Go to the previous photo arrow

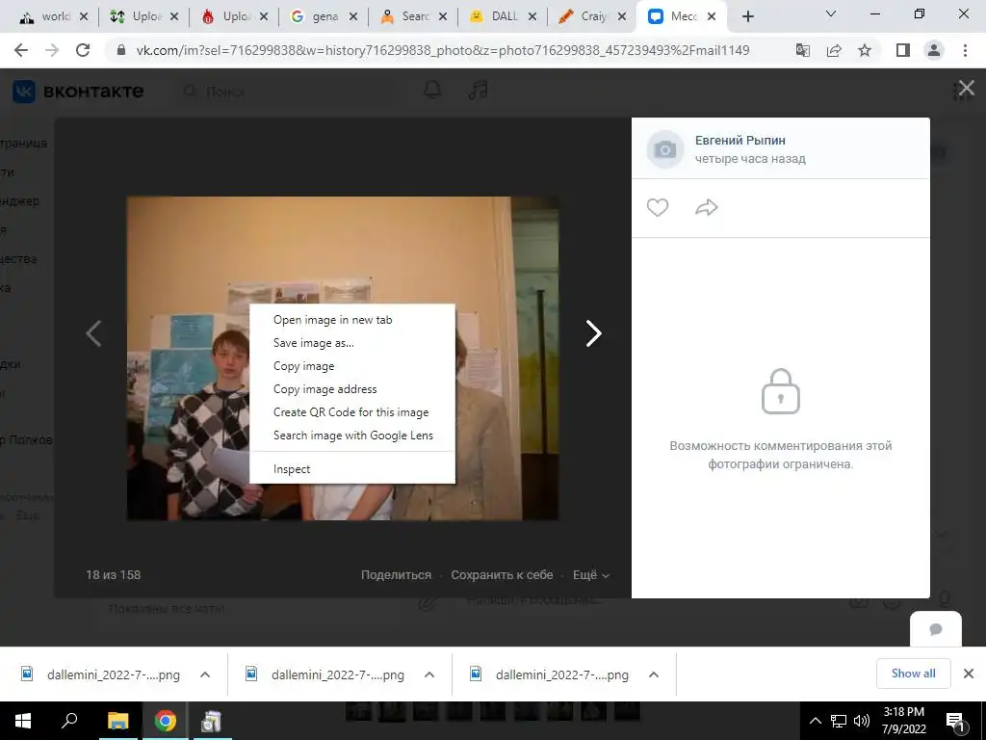tap(93, 333)
